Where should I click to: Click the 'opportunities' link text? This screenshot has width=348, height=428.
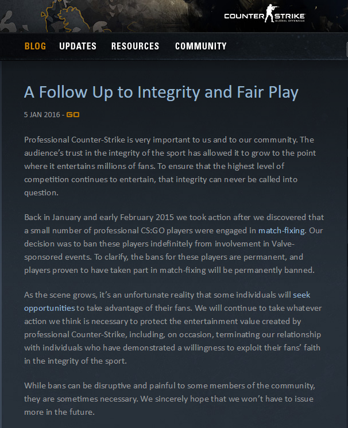coord(49,308)
